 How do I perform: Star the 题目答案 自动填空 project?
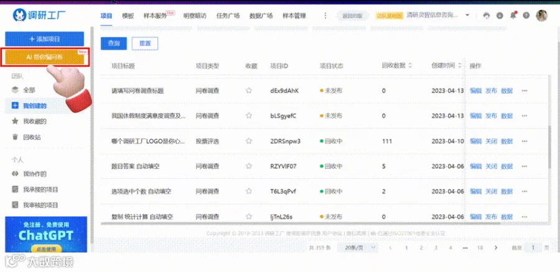(x=249, y=166)
